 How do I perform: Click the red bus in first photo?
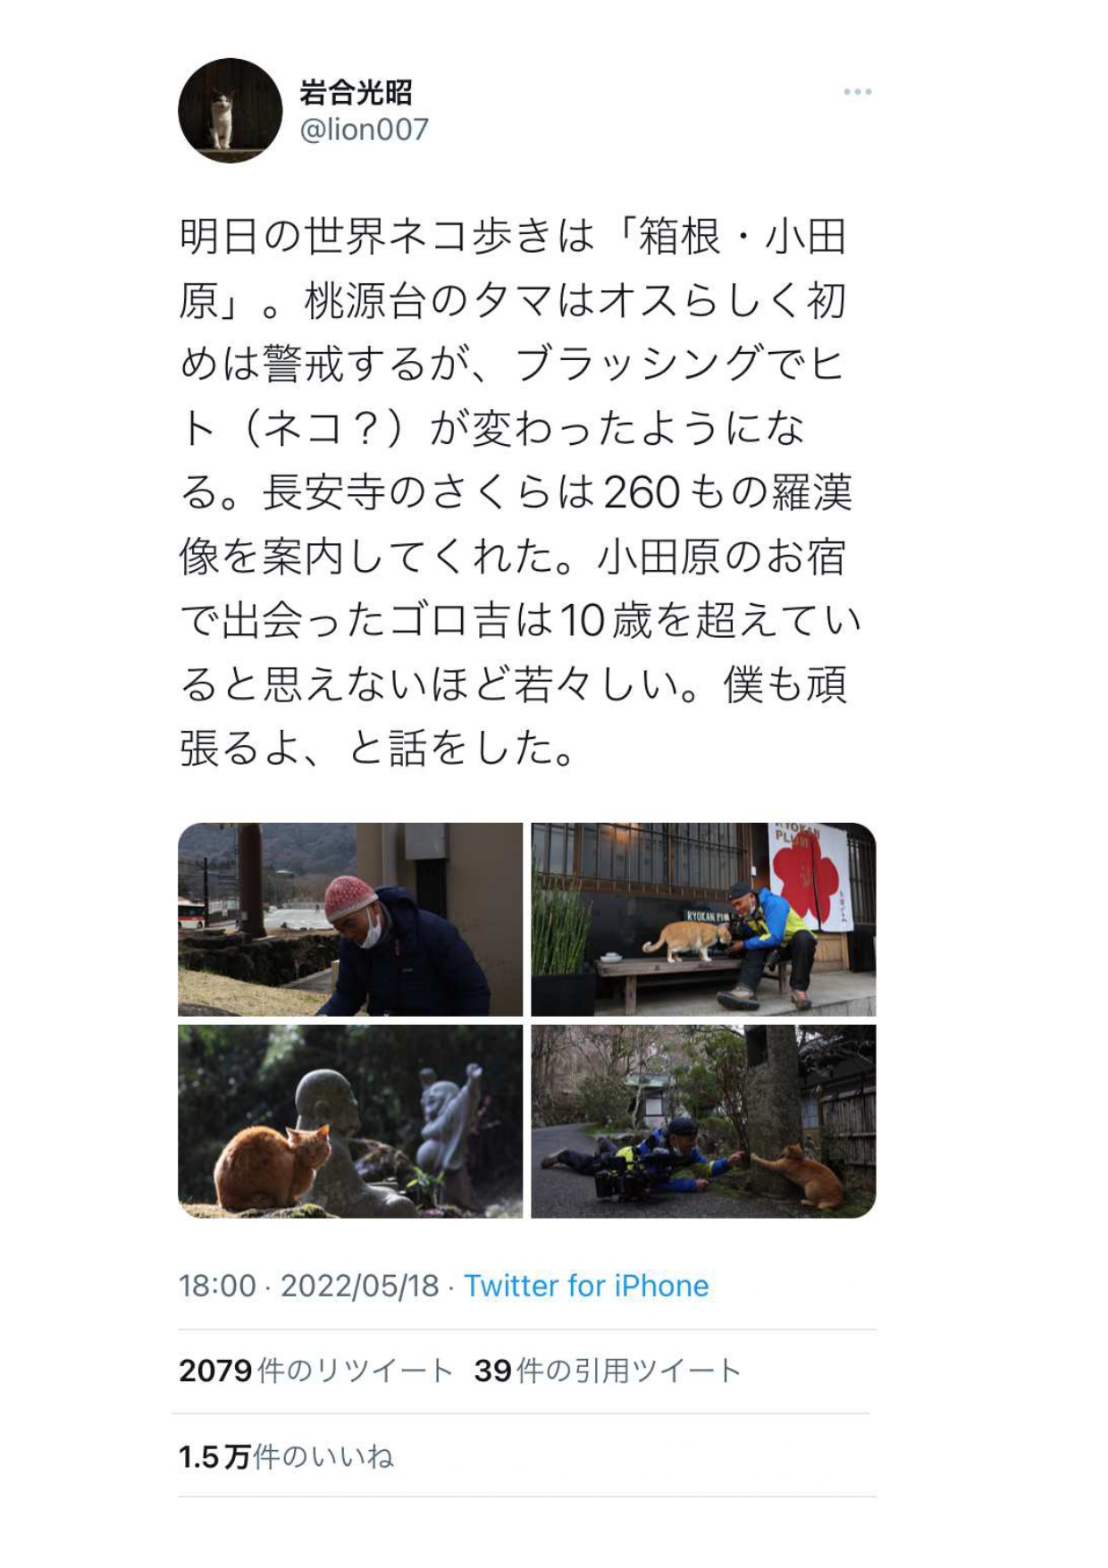point(193,914)
